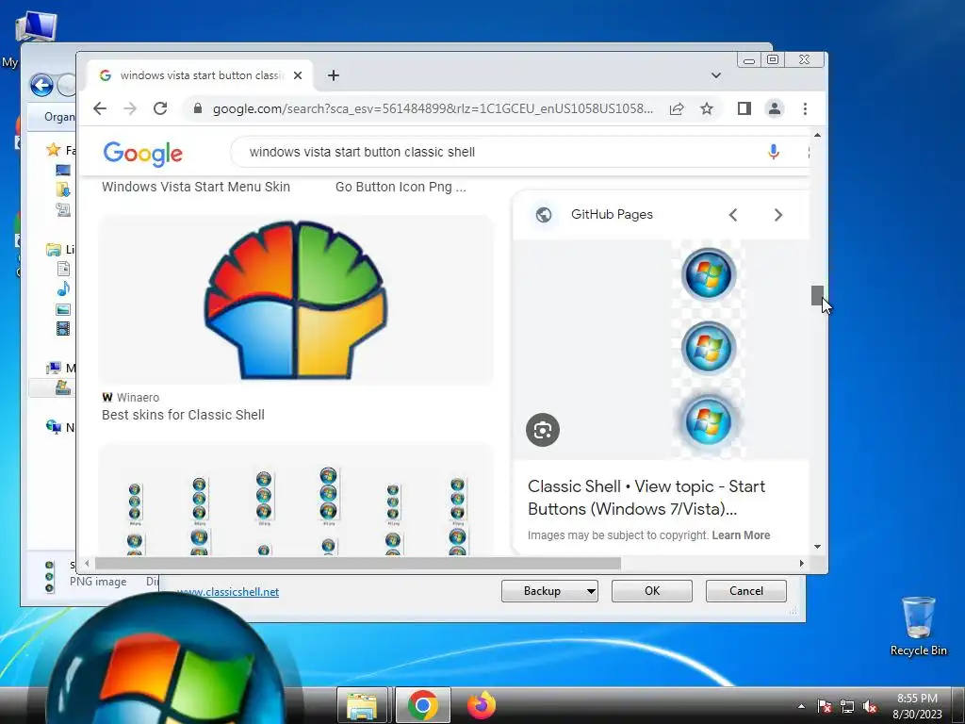The image size is (965, 724).
Task: Open Chrome side panel
Action: point(744,109)
